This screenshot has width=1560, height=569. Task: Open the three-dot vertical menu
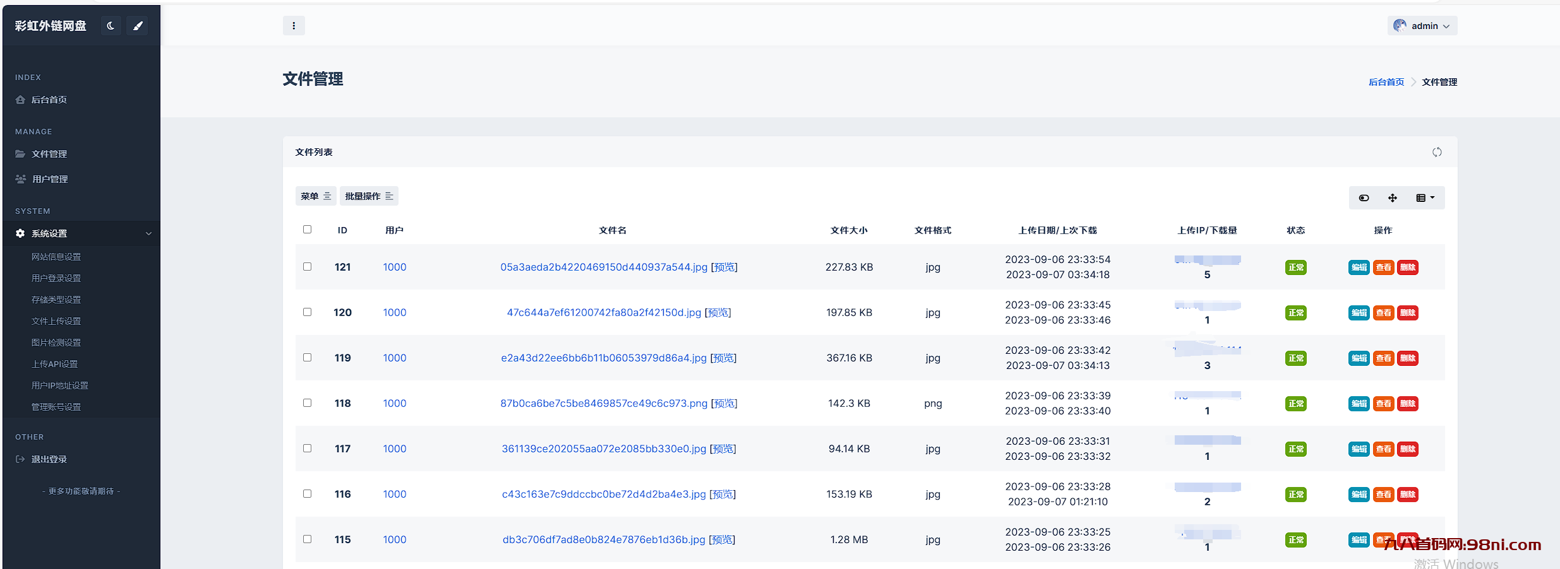pos(294,26)
